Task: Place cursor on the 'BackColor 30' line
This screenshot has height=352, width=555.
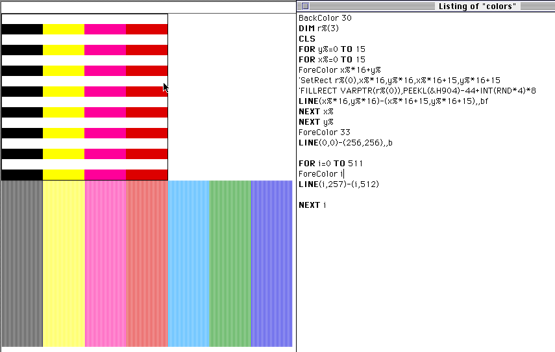Action: pos(325,18)
